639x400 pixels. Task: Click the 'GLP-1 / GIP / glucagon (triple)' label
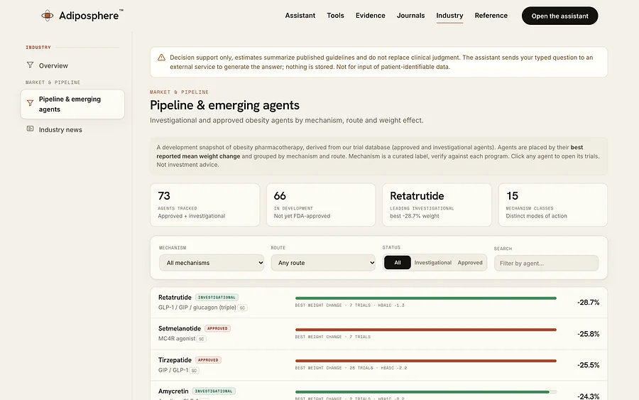click(197, 308)
